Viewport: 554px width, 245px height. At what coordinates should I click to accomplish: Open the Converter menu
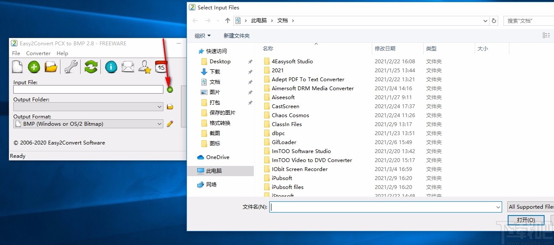(38, 53)
